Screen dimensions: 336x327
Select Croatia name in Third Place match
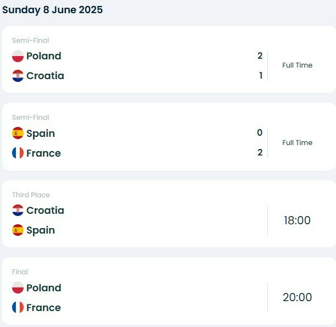(45, 210)
